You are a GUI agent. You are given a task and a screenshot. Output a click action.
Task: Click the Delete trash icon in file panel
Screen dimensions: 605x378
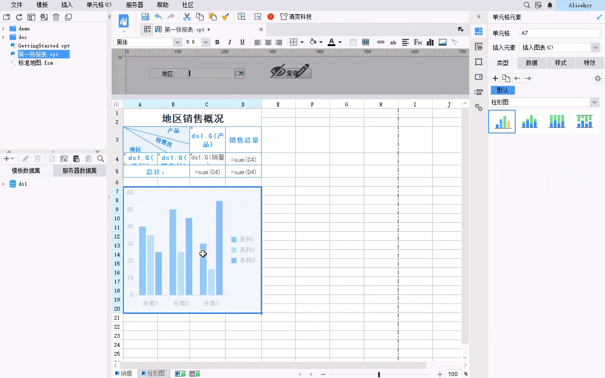coord(56,17)
